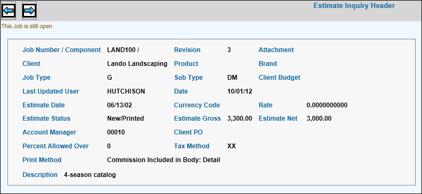Click the Print Method commission detail text
Image resolution: width=422 pixels, height=194 pixels.
click(x=164, y=160)
